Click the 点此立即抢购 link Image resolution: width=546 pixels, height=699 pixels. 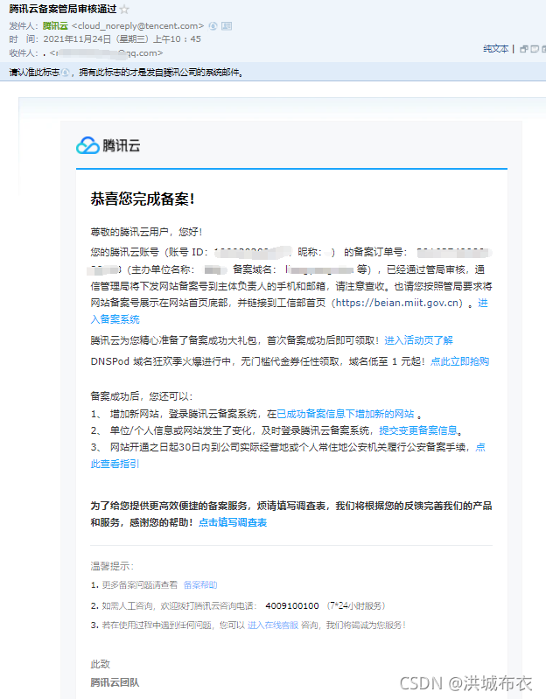[459, 361]
